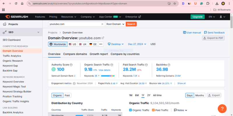Open User manual link

click(192, 32)
